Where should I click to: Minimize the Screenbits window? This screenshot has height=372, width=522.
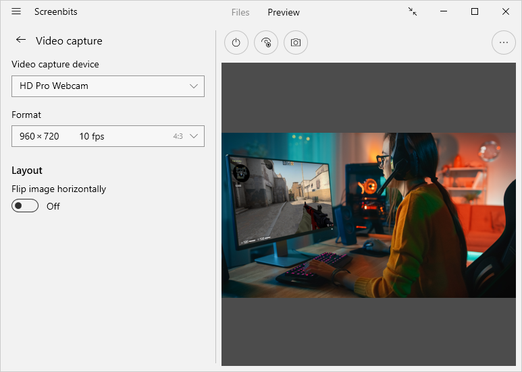[444, 11]
